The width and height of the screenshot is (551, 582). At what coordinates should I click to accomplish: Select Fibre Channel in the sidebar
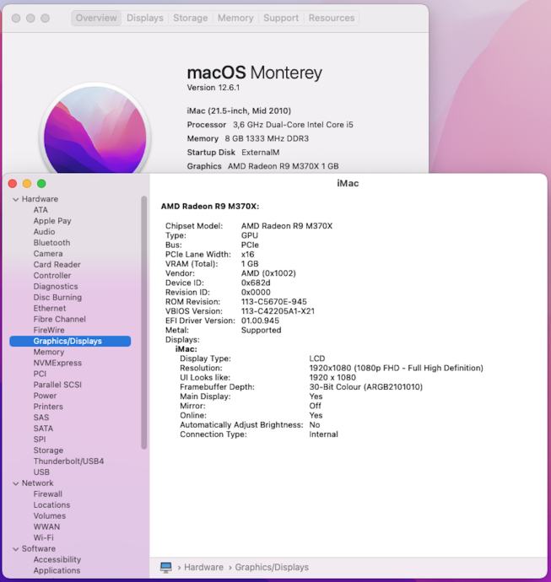click(x=59, y=319)
